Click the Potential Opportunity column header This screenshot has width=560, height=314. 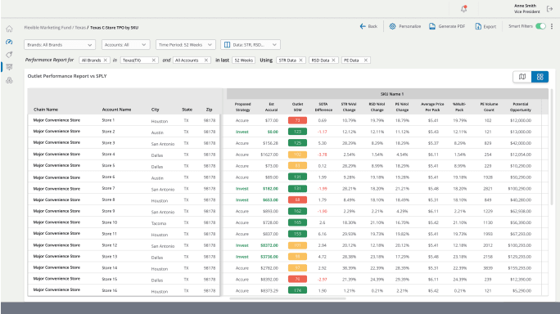pyautogui.click(x=521, y=107)
